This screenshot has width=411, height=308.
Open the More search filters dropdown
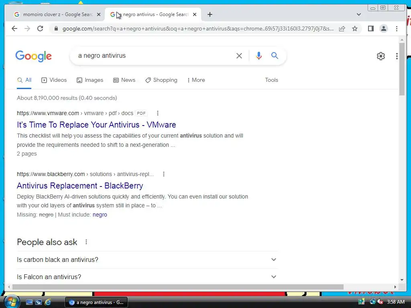coord(196,80)
